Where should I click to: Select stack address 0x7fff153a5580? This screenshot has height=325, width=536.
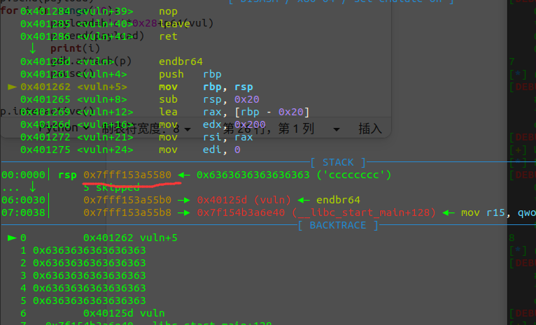click(127, 175)
